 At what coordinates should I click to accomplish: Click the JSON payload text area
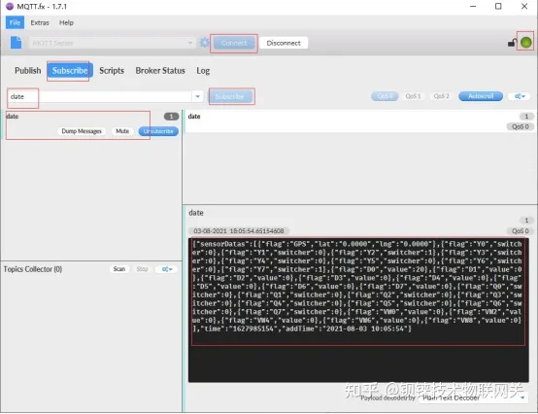(x=358, y=310)
